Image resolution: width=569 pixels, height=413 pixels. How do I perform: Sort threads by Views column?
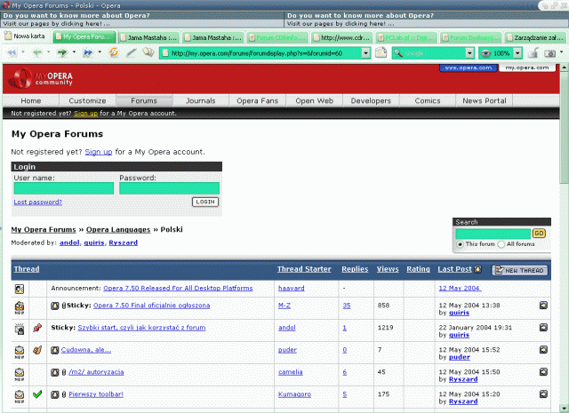[388, 269]
